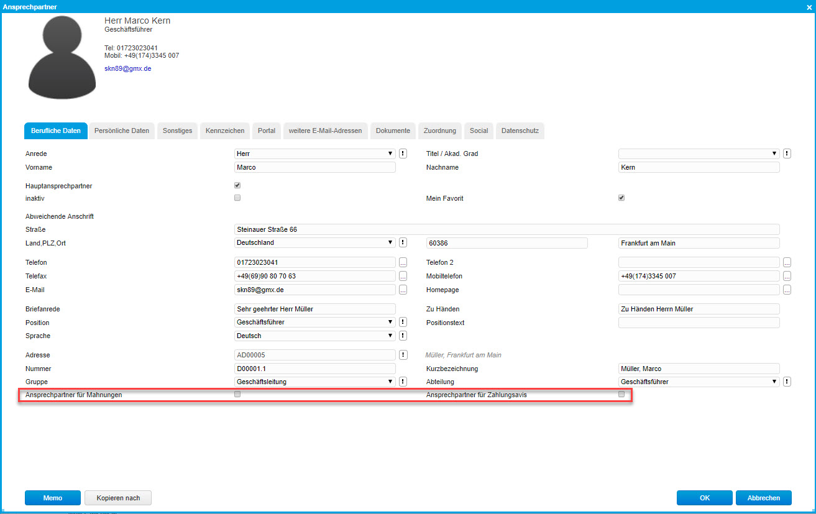Click the exclamation icon next to Land,PLZ,Ort
The height and width of the screenshot is (514, 816).
coord(403,242)
